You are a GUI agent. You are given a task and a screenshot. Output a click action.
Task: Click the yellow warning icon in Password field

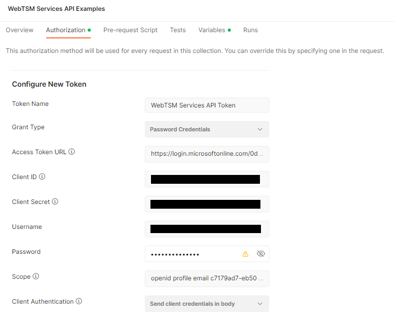click(245, 254)
